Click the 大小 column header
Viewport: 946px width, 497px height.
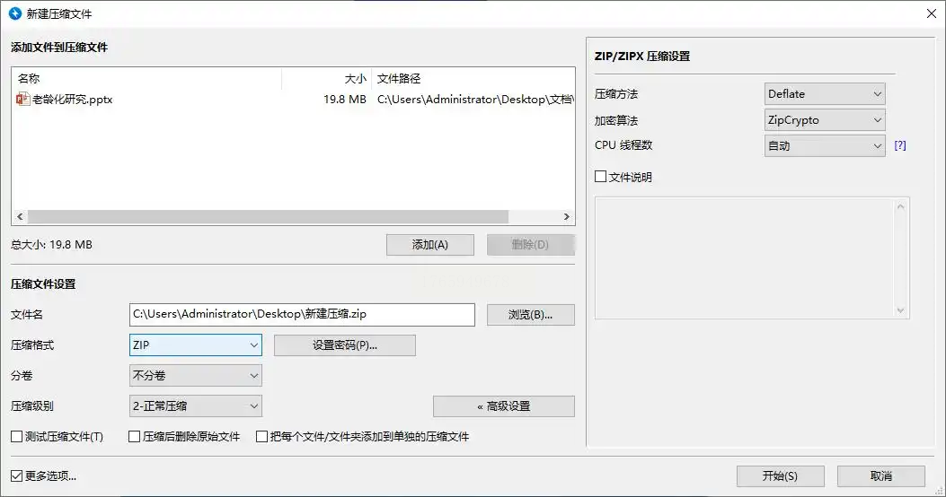326,78
